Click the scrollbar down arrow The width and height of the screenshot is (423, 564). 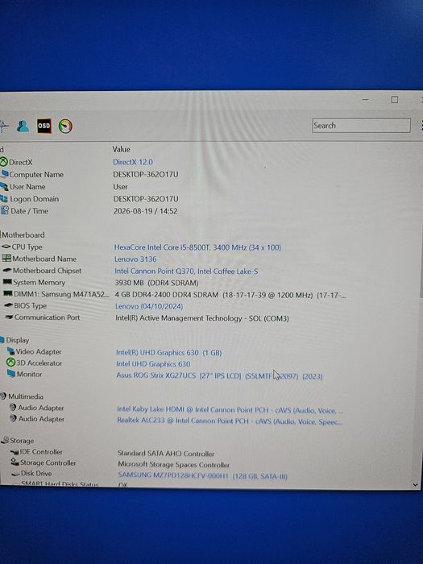pyautogui.click(x=416, y=484)
